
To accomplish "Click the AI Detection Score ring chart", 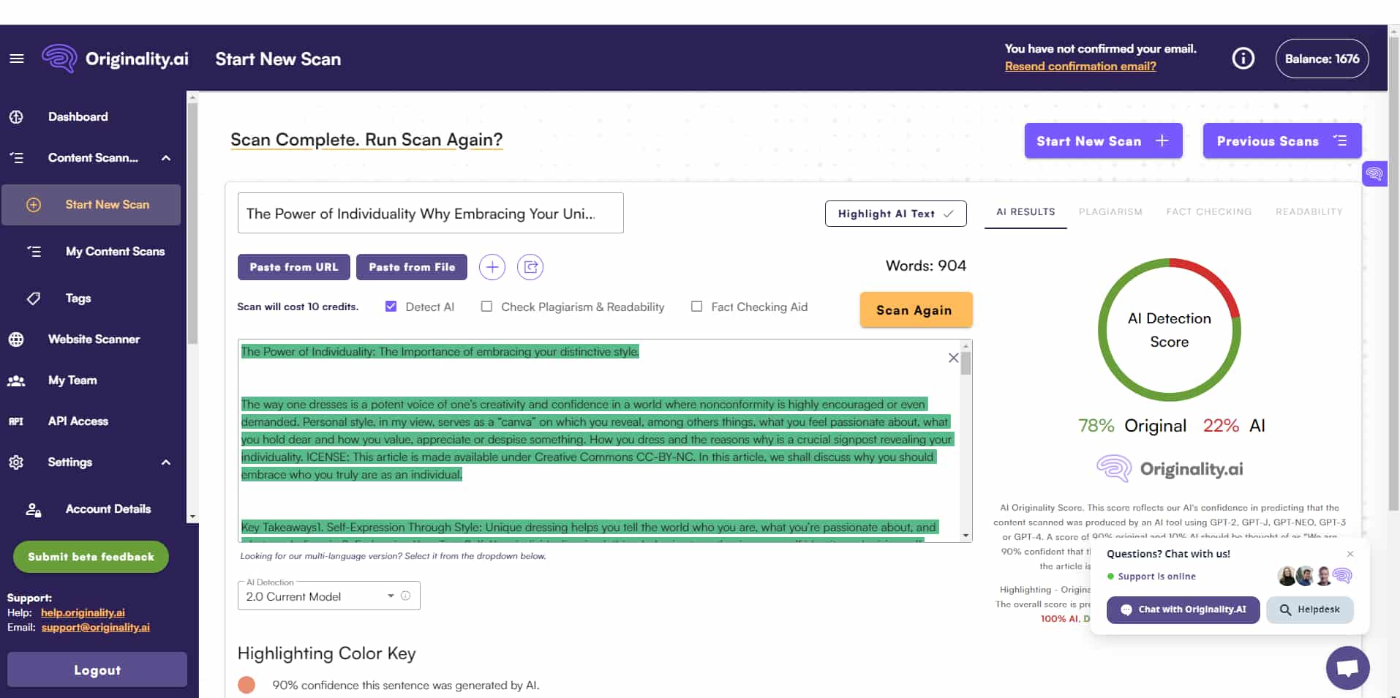I will [1169, 330].
